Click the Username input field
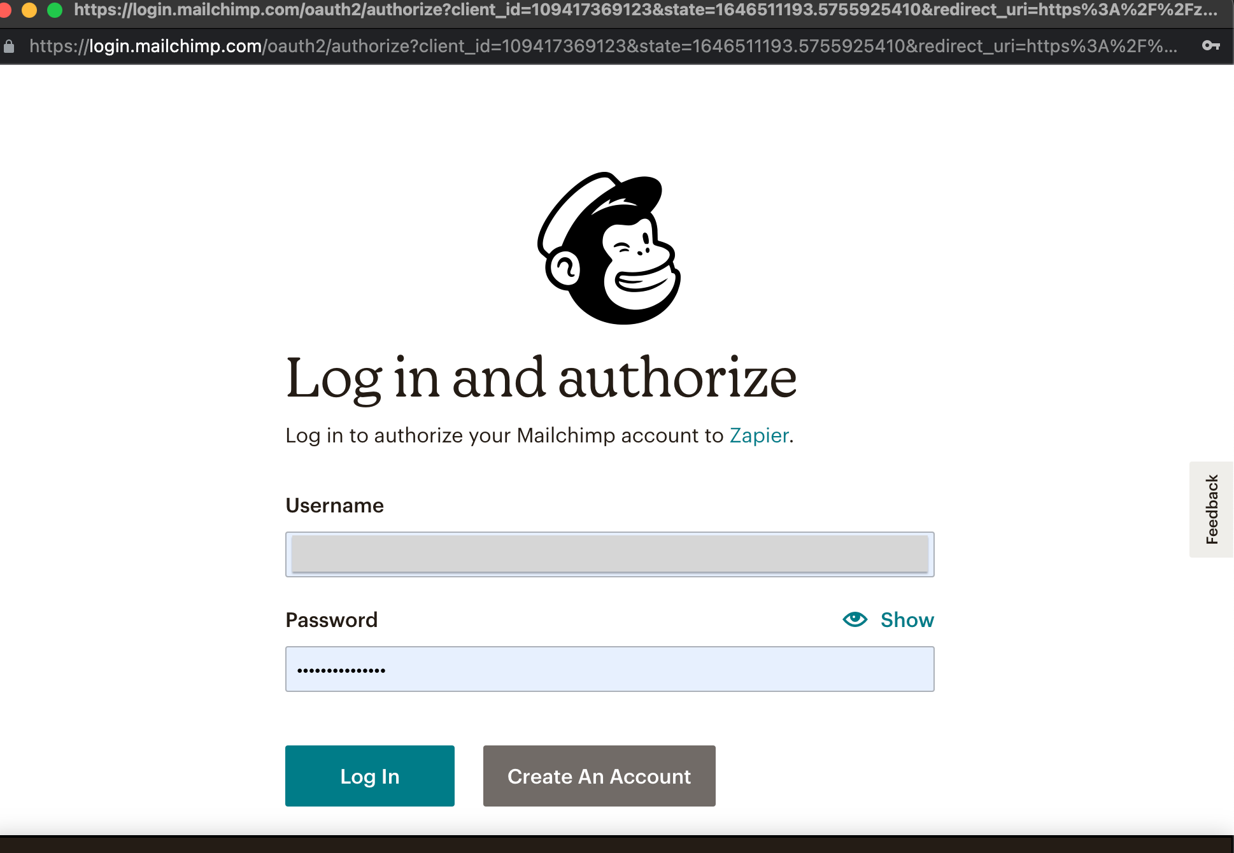The height and width of the screenshot is (853, 1234). [609, 554]
